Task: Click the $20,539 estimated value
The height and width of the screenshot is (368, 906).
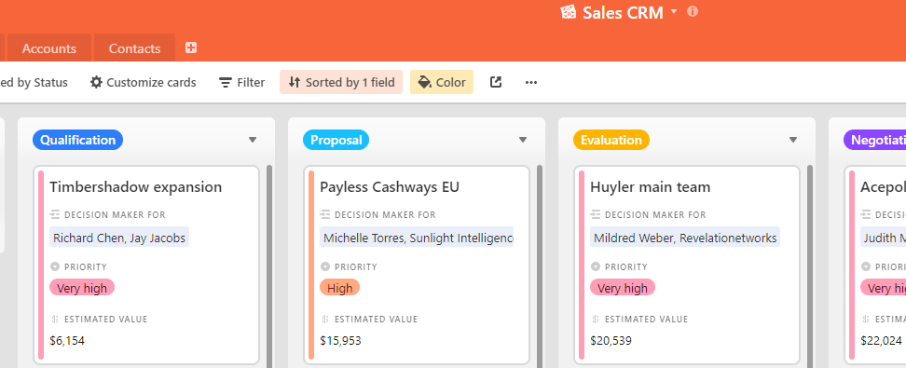Action: (x=611, y=341)
